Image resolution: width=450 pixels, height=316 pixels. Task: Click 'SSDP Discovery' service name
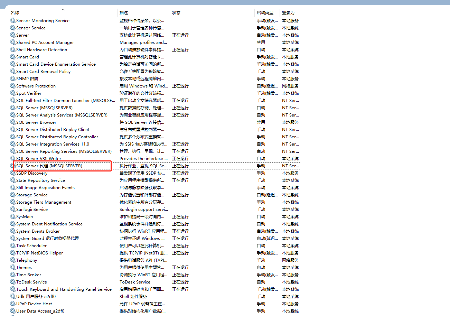pyautogui.click(x=32, y=173)
